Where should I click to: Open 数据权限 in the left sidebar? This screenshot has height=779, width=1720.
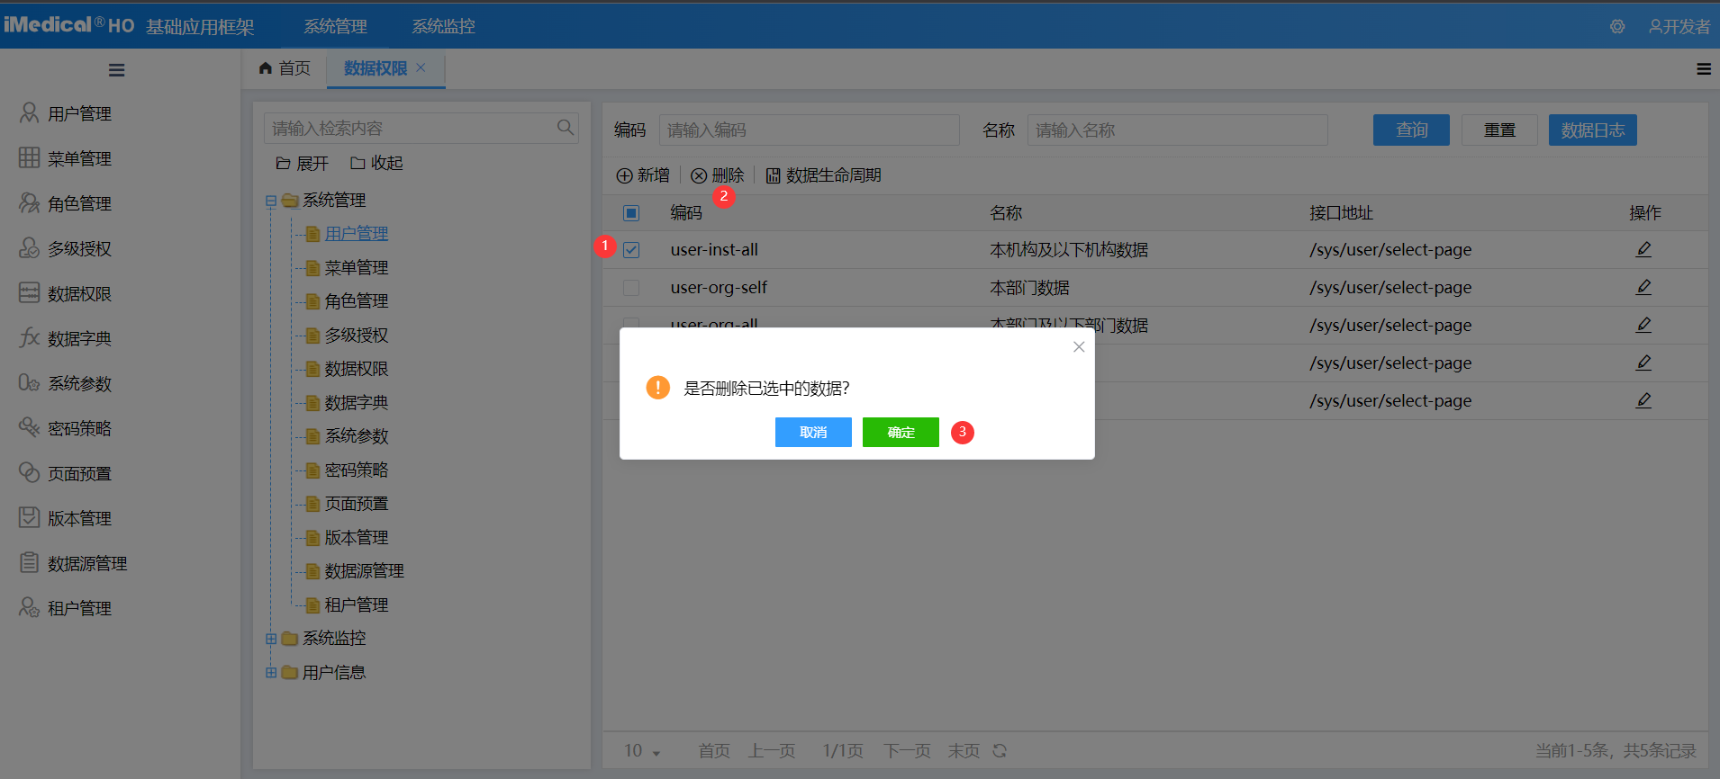click(79, 293)
